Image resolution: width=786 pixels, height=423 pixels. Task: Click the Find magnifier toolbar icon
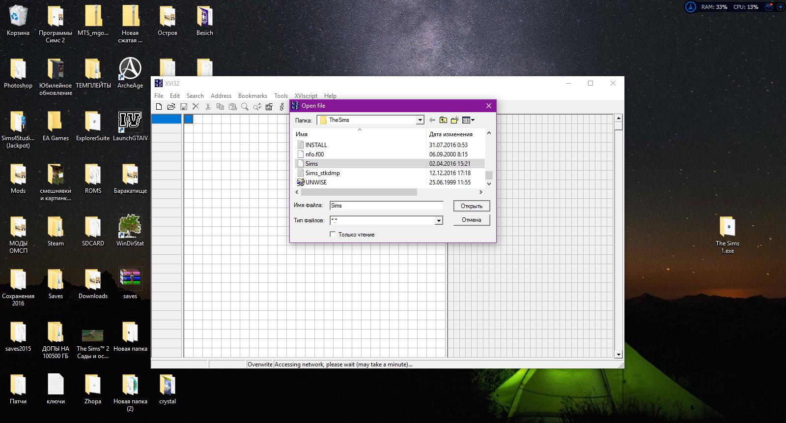click(245, 107)
